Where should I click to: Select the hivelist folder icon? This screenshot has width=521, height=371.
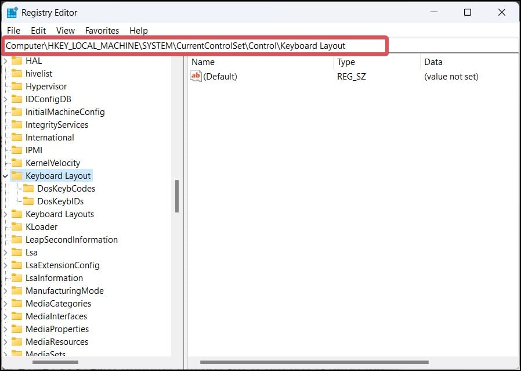click(x=17, y=74)
